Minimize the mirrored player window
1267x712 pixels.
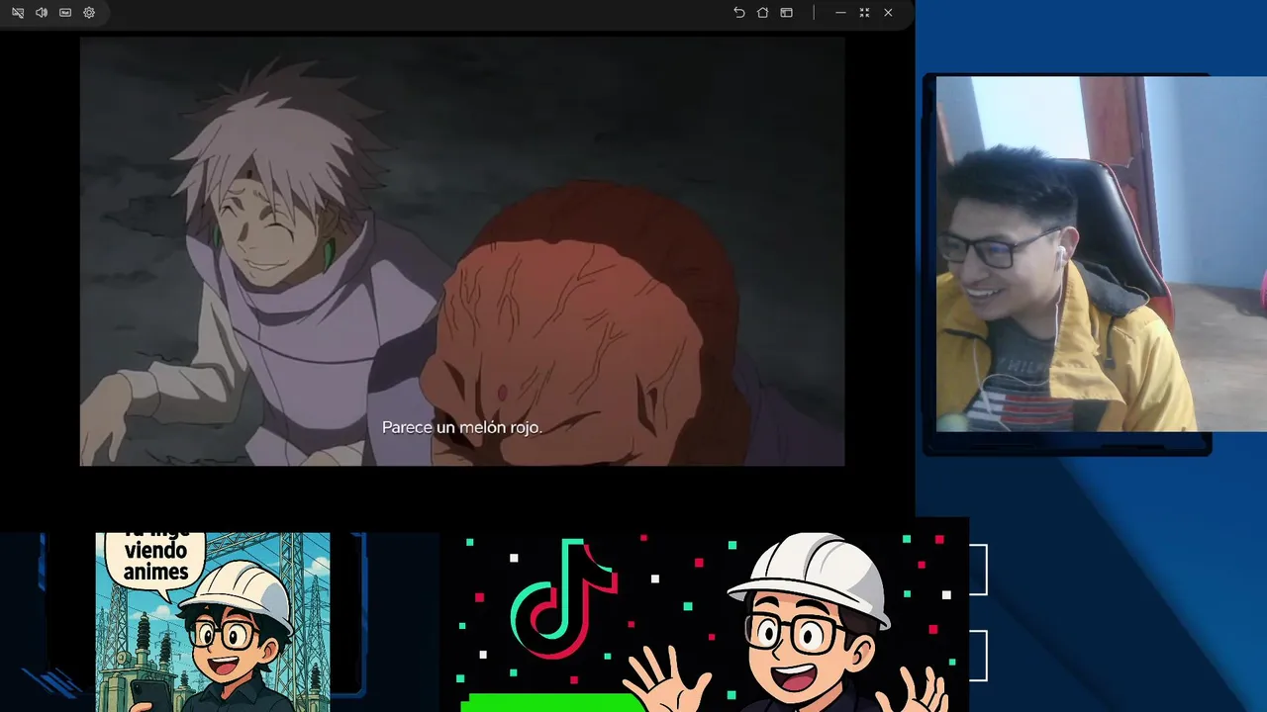(x=840, y=13)
